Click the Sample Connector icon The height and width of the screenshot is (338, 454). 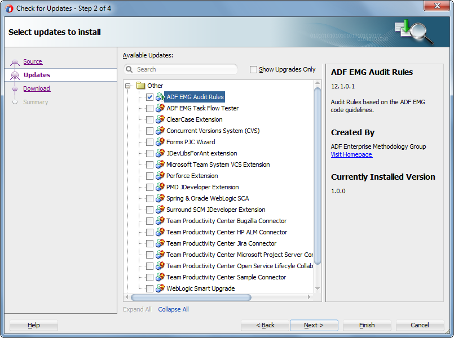160,277
